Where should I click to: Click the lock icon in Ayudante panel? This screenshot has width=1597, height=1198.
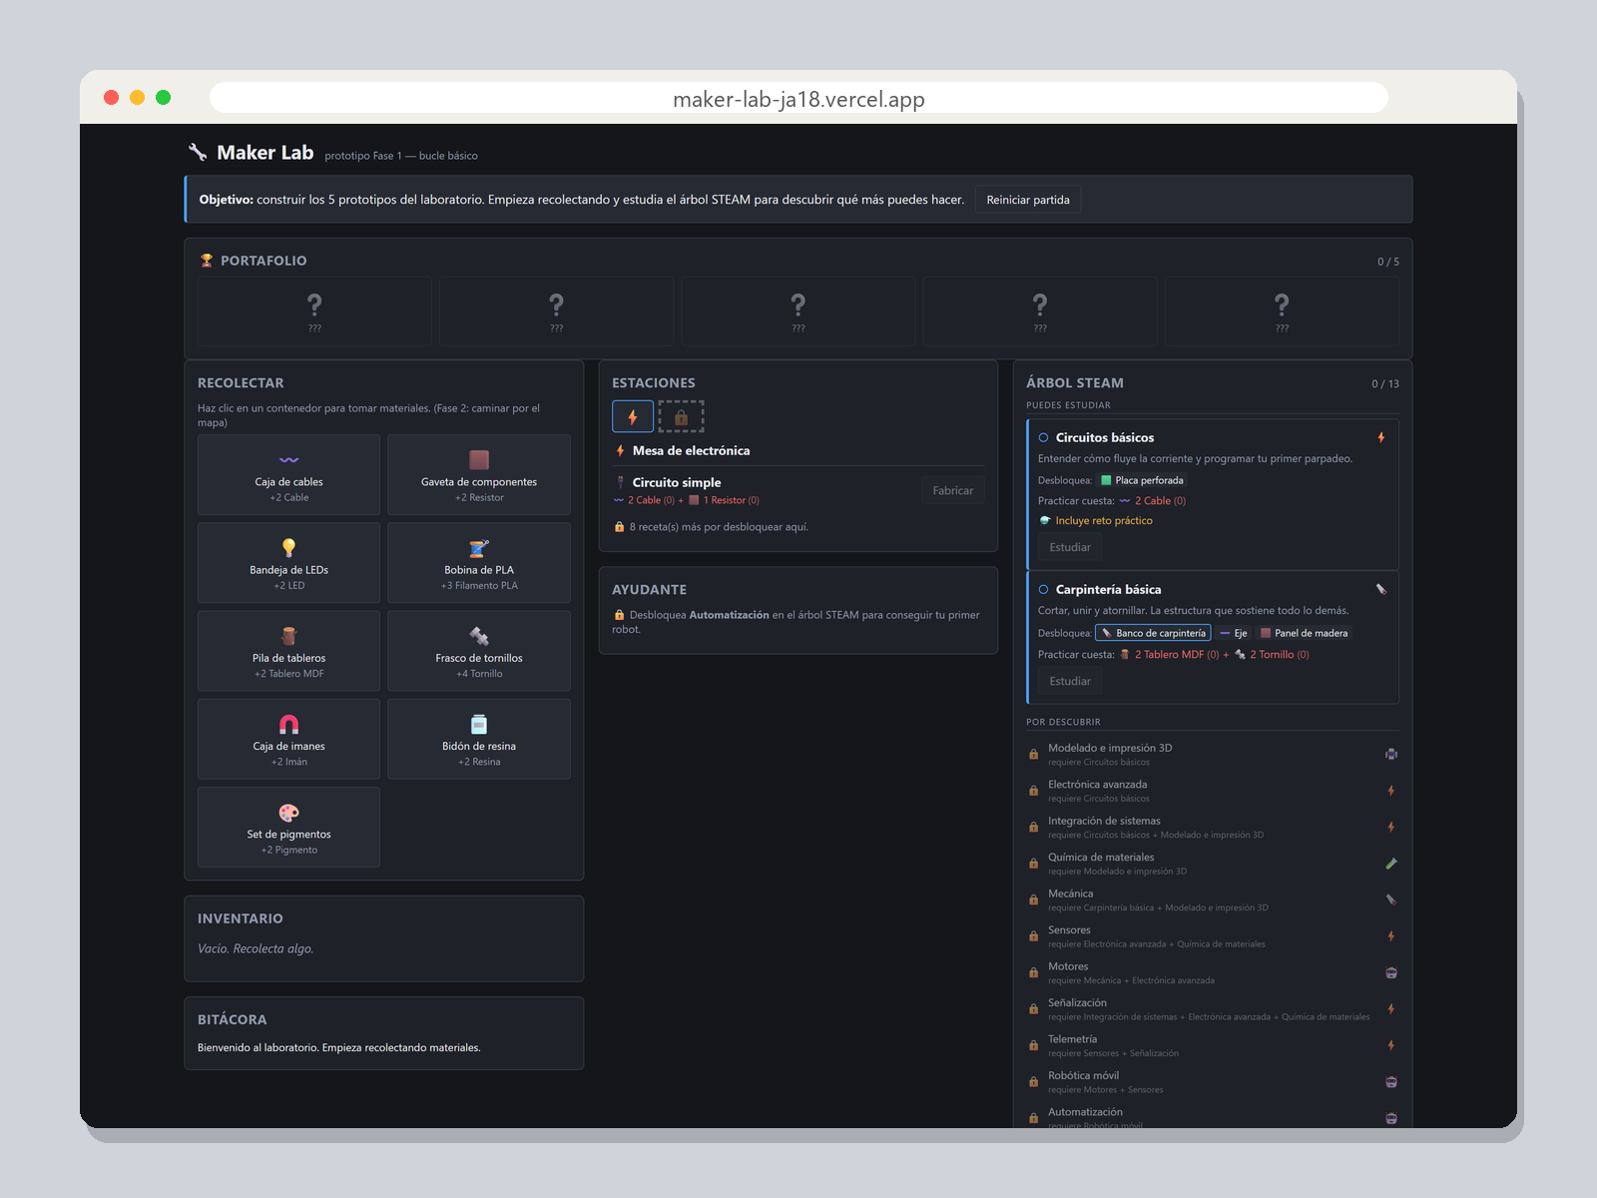pyautogui.click(x=619, y=615)
